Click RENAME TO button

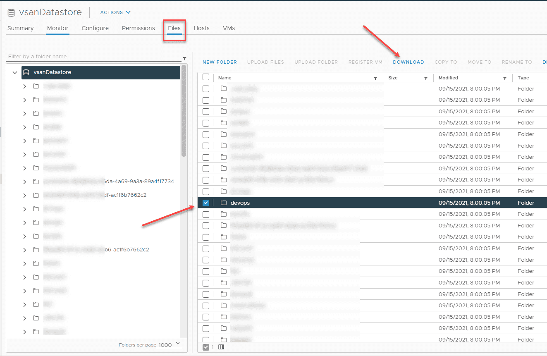[x=517, y=62]
